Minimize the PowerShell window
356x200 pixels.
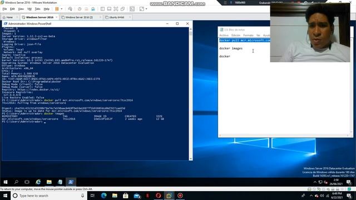click(167, 23)
